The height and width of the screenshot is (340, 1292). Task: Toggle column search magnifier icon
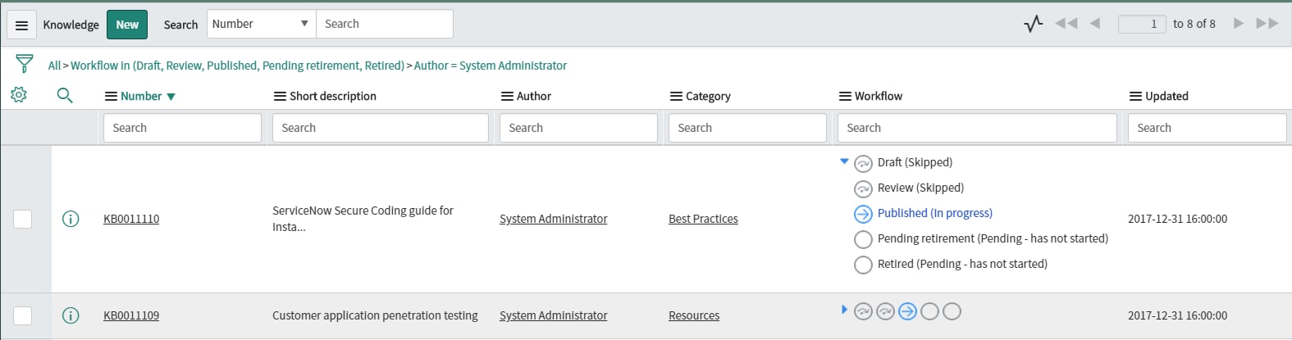tap(65, 96)
